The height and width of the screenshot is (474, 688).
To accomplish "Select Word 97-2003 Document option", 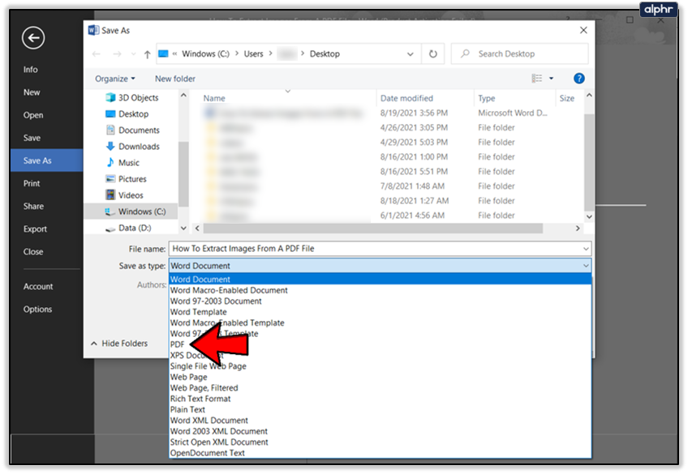I will click(x=380, y=301).
